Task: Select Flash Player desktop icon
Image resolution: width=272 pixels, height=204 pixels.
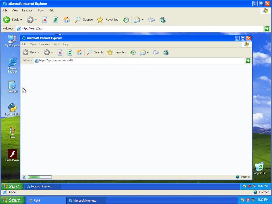Action: coord(12,155)
